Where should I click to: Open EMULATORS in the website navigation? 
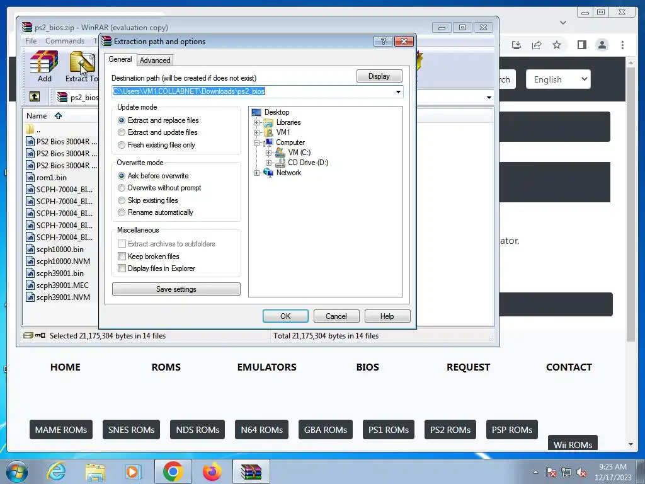(x=266, y=367)
